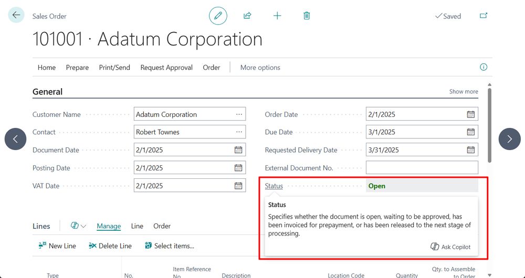The image size is (525, 278).
Task: Open calendar for Order Date
Action: tap(471, 114)
